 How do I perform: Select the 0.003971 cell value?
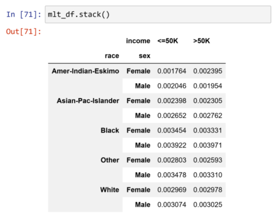(207, 145)
